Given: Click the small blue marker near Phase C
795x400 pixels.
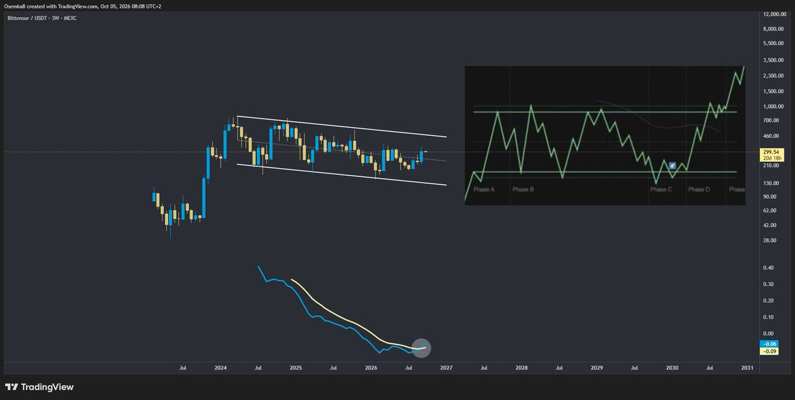Looking at the screenshot, I should coord(672,165).
